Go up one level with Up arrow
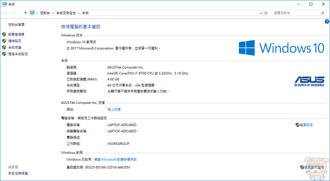 click(x=25, y=13)
